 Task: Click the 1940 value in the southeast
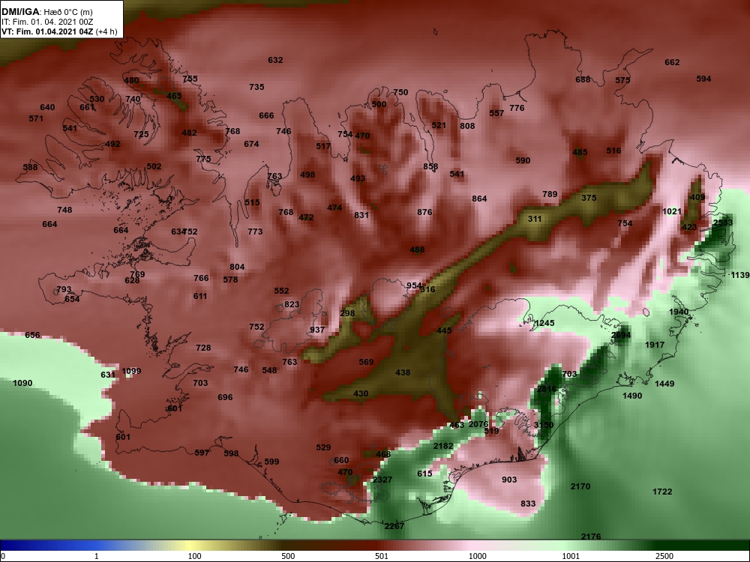pos(678,312)
